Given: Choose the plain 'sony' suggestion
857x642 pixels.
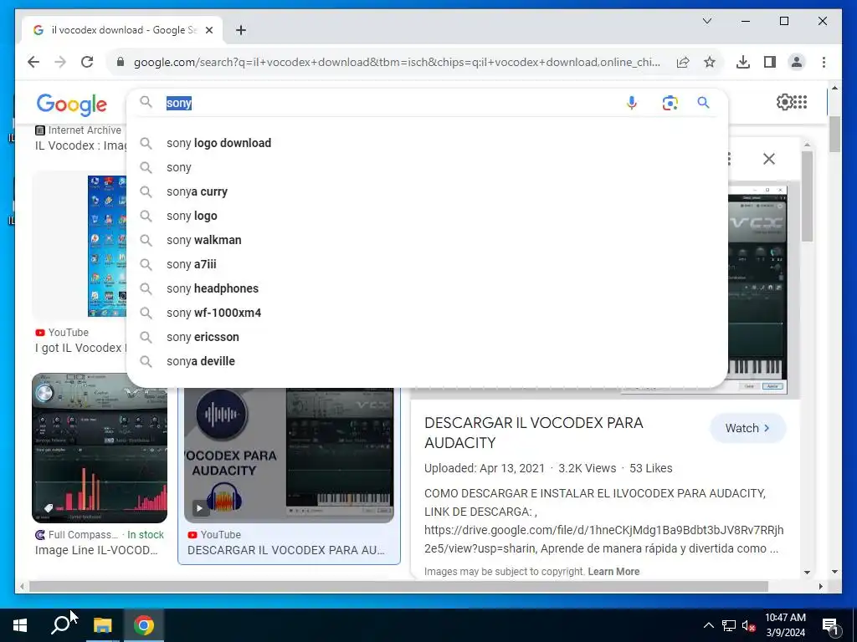Looking at the screenshot, I should [x=427, y=167].
